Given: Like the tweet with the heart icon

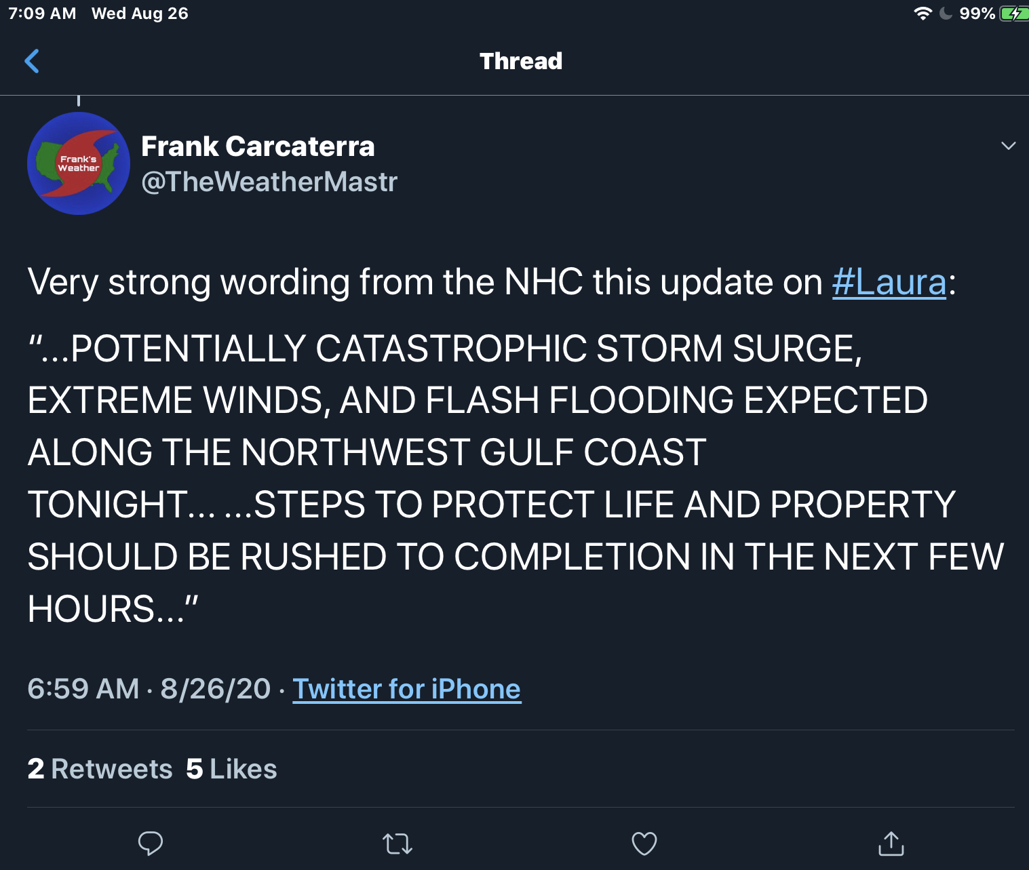Looking at the screenshot, I should [x=644, y=844].
